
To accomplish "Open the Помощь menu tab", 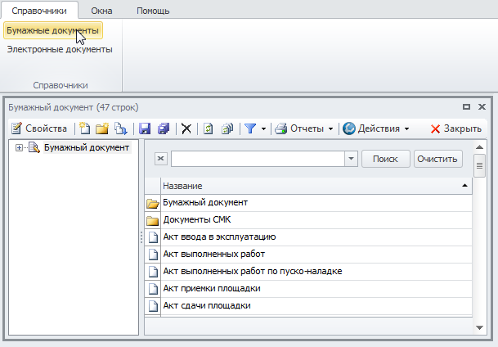I will pos(152,11).
